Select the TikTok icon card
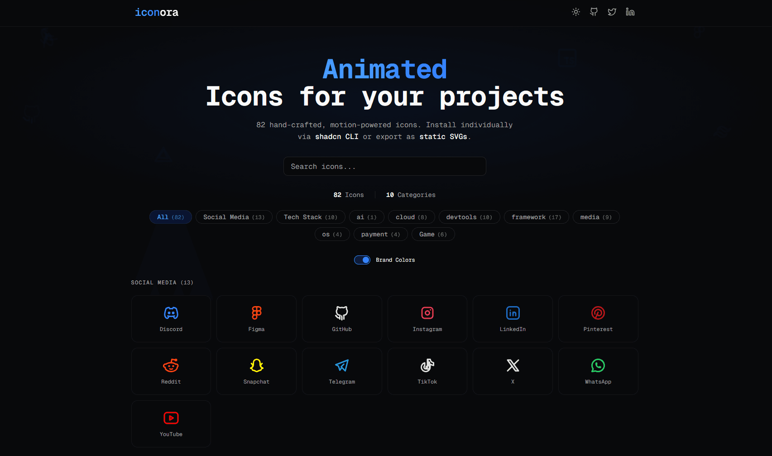Image resolution: width=772 pixels, height=456 pixels. point(427,371)
